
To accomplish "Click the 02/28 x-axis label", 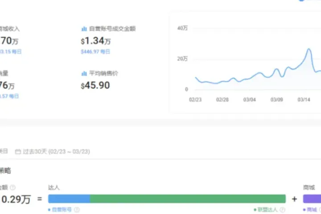I will point(222,100).
